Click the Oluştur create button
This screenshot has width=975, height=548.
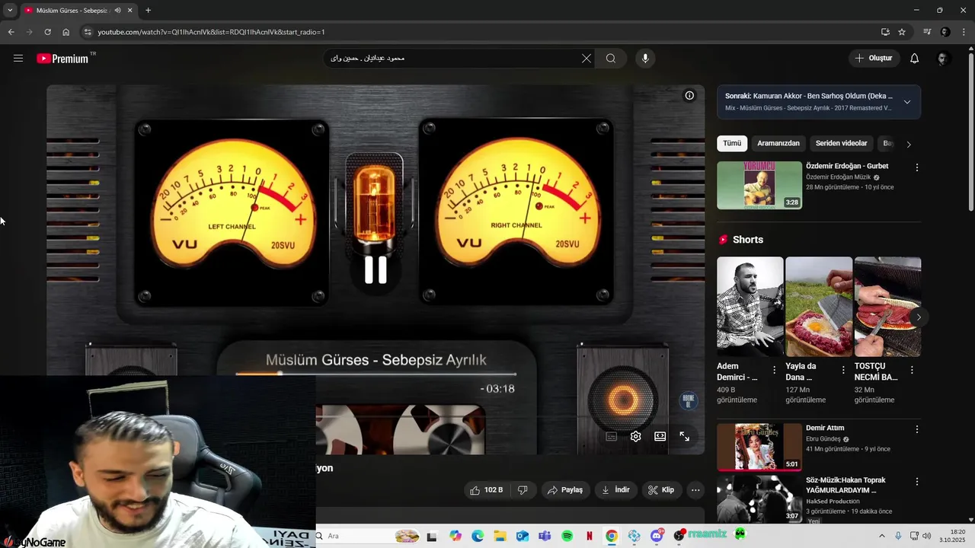point(874,59)
